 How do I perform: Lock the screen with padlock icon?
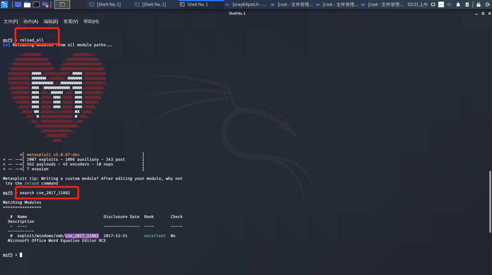click(478, 4)
